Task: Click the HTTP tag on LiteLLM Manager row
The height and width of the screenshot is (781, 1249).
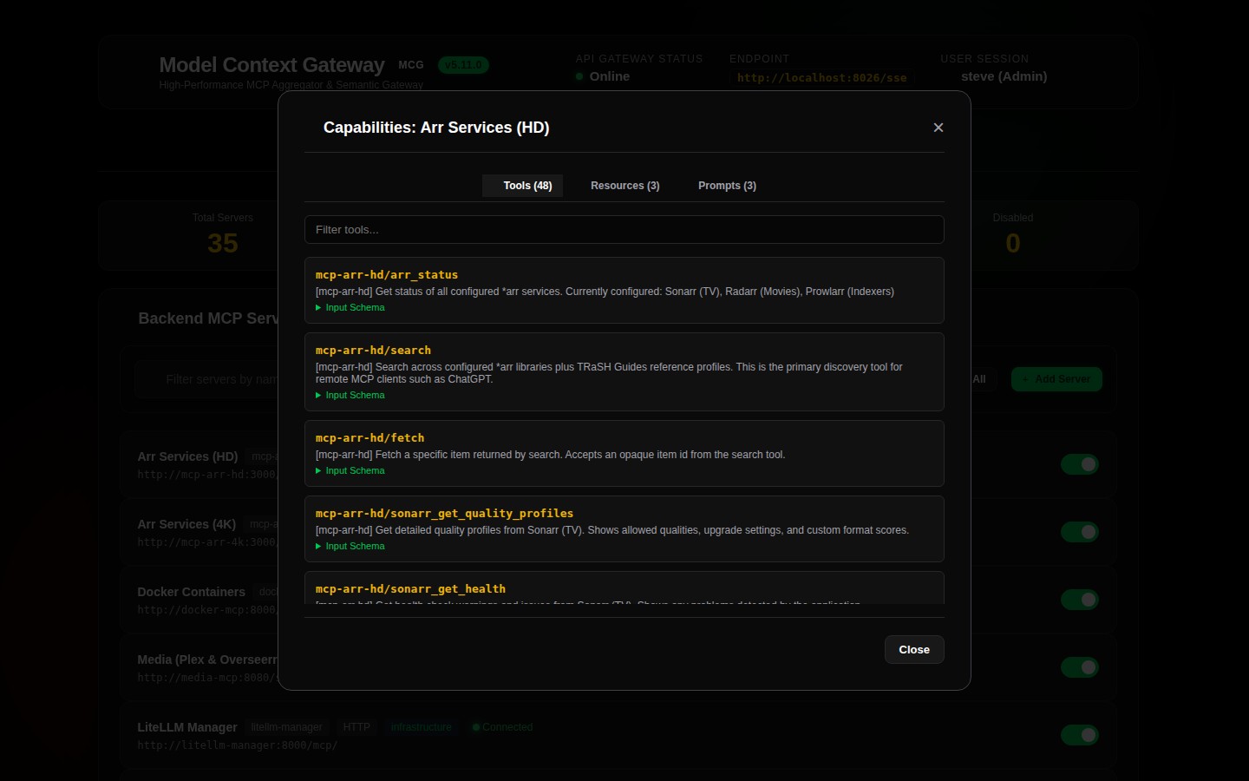Action: [x=356, y=727]
